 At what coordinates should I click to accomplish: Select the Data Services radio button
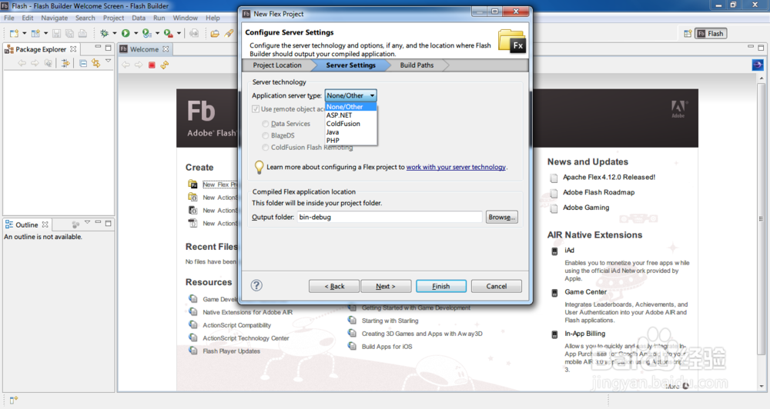pyautogui.click(x=266, y=124)
